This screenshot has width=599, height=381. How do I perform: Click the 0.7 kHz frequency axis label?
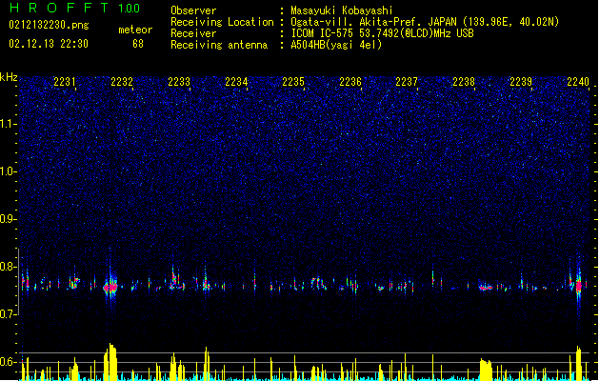tap(9, 314)
